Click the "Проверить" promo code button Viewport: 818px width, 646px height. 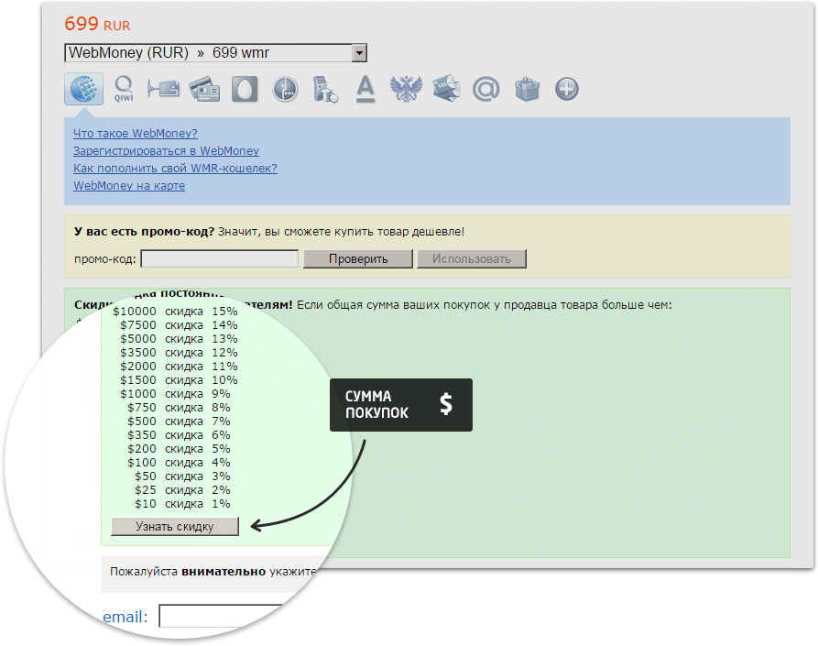pos(358,258)
